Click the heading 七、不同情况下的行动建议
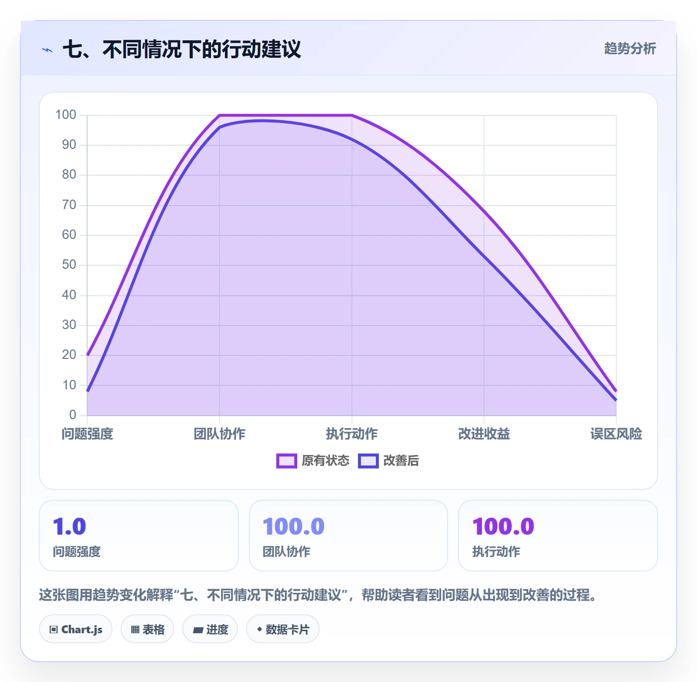The width and height of the screenshot is (697, 682). pos(182,49)
